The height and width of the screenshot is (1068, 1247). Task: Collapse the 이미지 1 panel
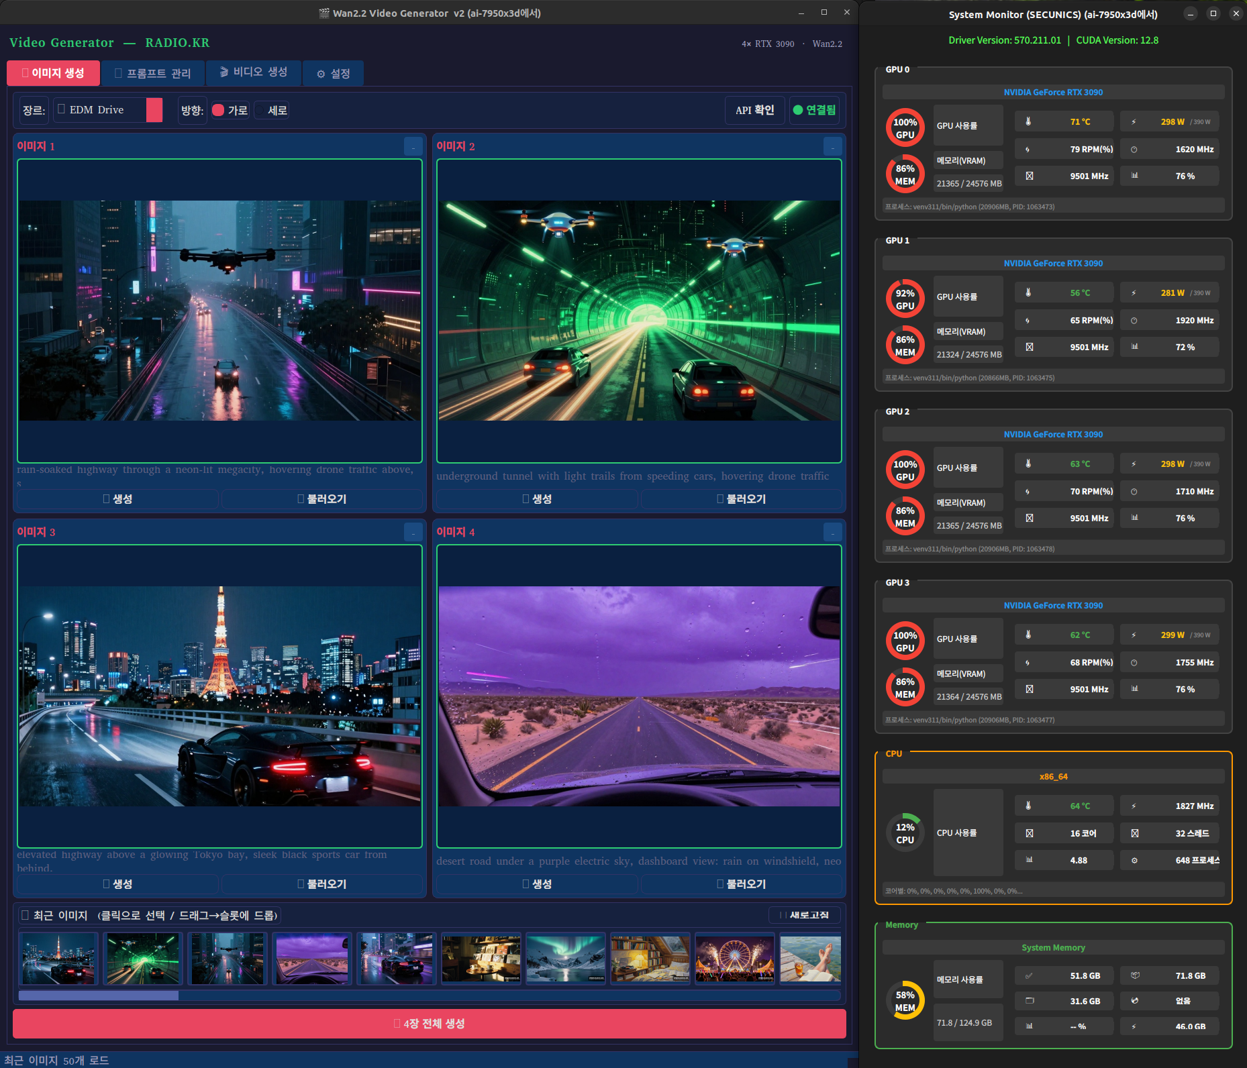[x=413, y=146]
